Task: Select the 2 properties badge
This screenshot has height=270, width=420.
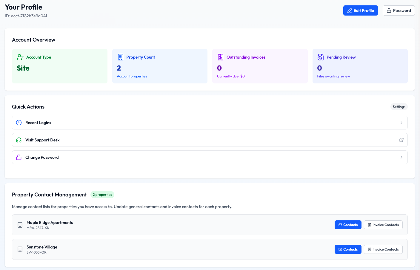Action: (102, 195)
